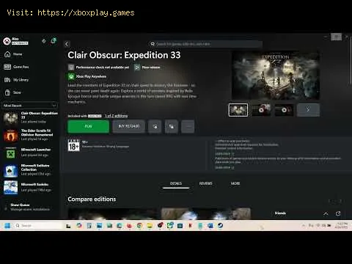The image size is (352, 264).
Task: Select the Microsoft Sudoku entry
Action: (30, 187)
